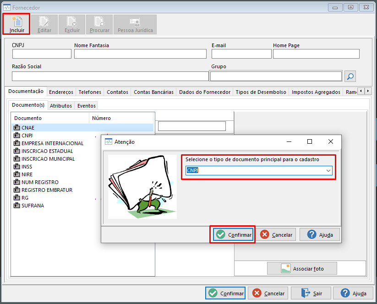
Task: Select the INSS document row
Action: (56, 167)
